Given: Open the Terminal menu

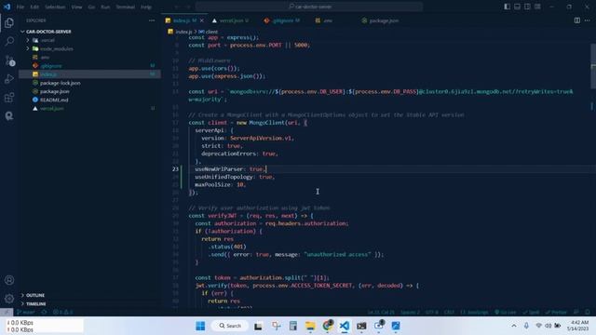Looking at the screenshot, I should click(x=125, y=7).
